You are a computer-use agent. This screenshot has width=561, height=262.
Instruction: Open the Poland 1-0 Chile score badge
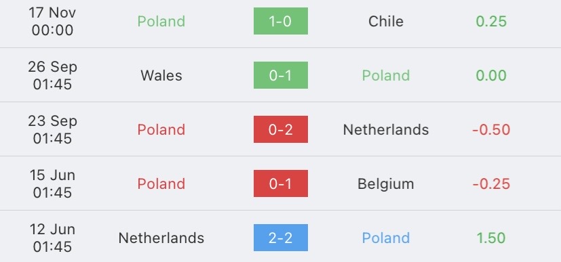281,21
